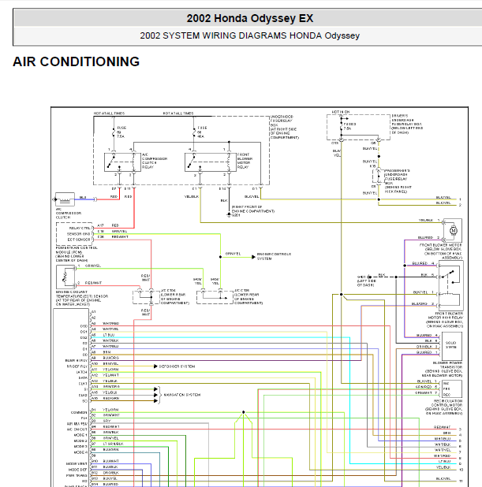The height and width of the screenshot is (487, 482).
Task: Click the front blower motor 'M' symbol
Action: tap(454, 230)
